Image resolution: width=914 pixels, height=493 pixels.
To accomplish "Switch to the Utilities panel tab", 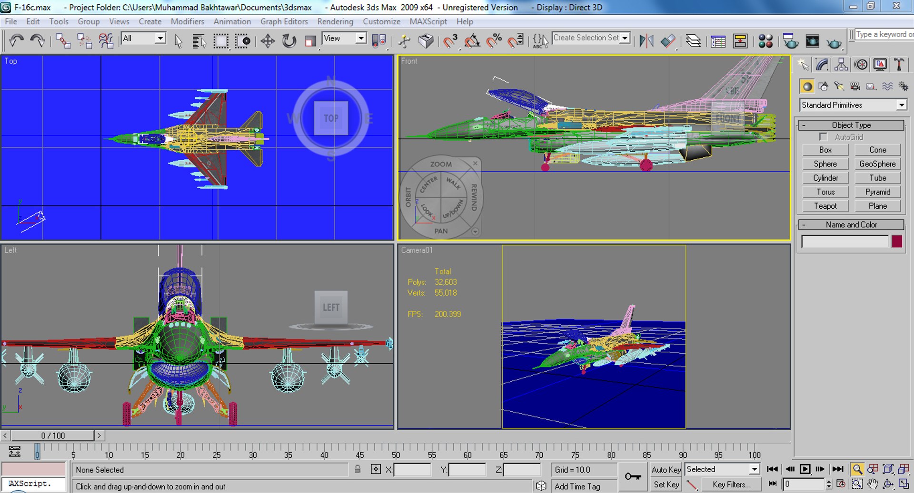I will [899, 65].
